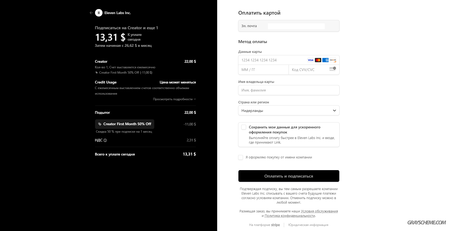Open the country dropdown showing Нидерланды
This screenshot has width=450, height=231.
coord(289,111)
